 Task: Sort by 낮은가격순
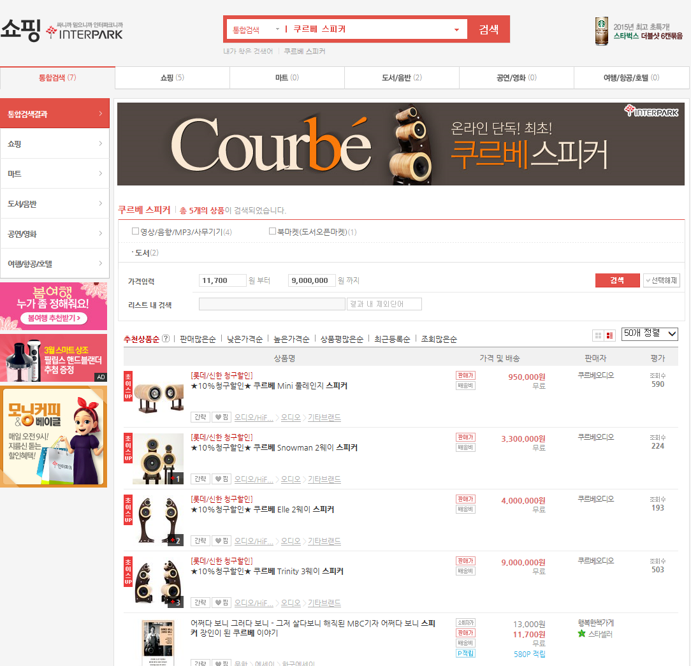[245, 339]
